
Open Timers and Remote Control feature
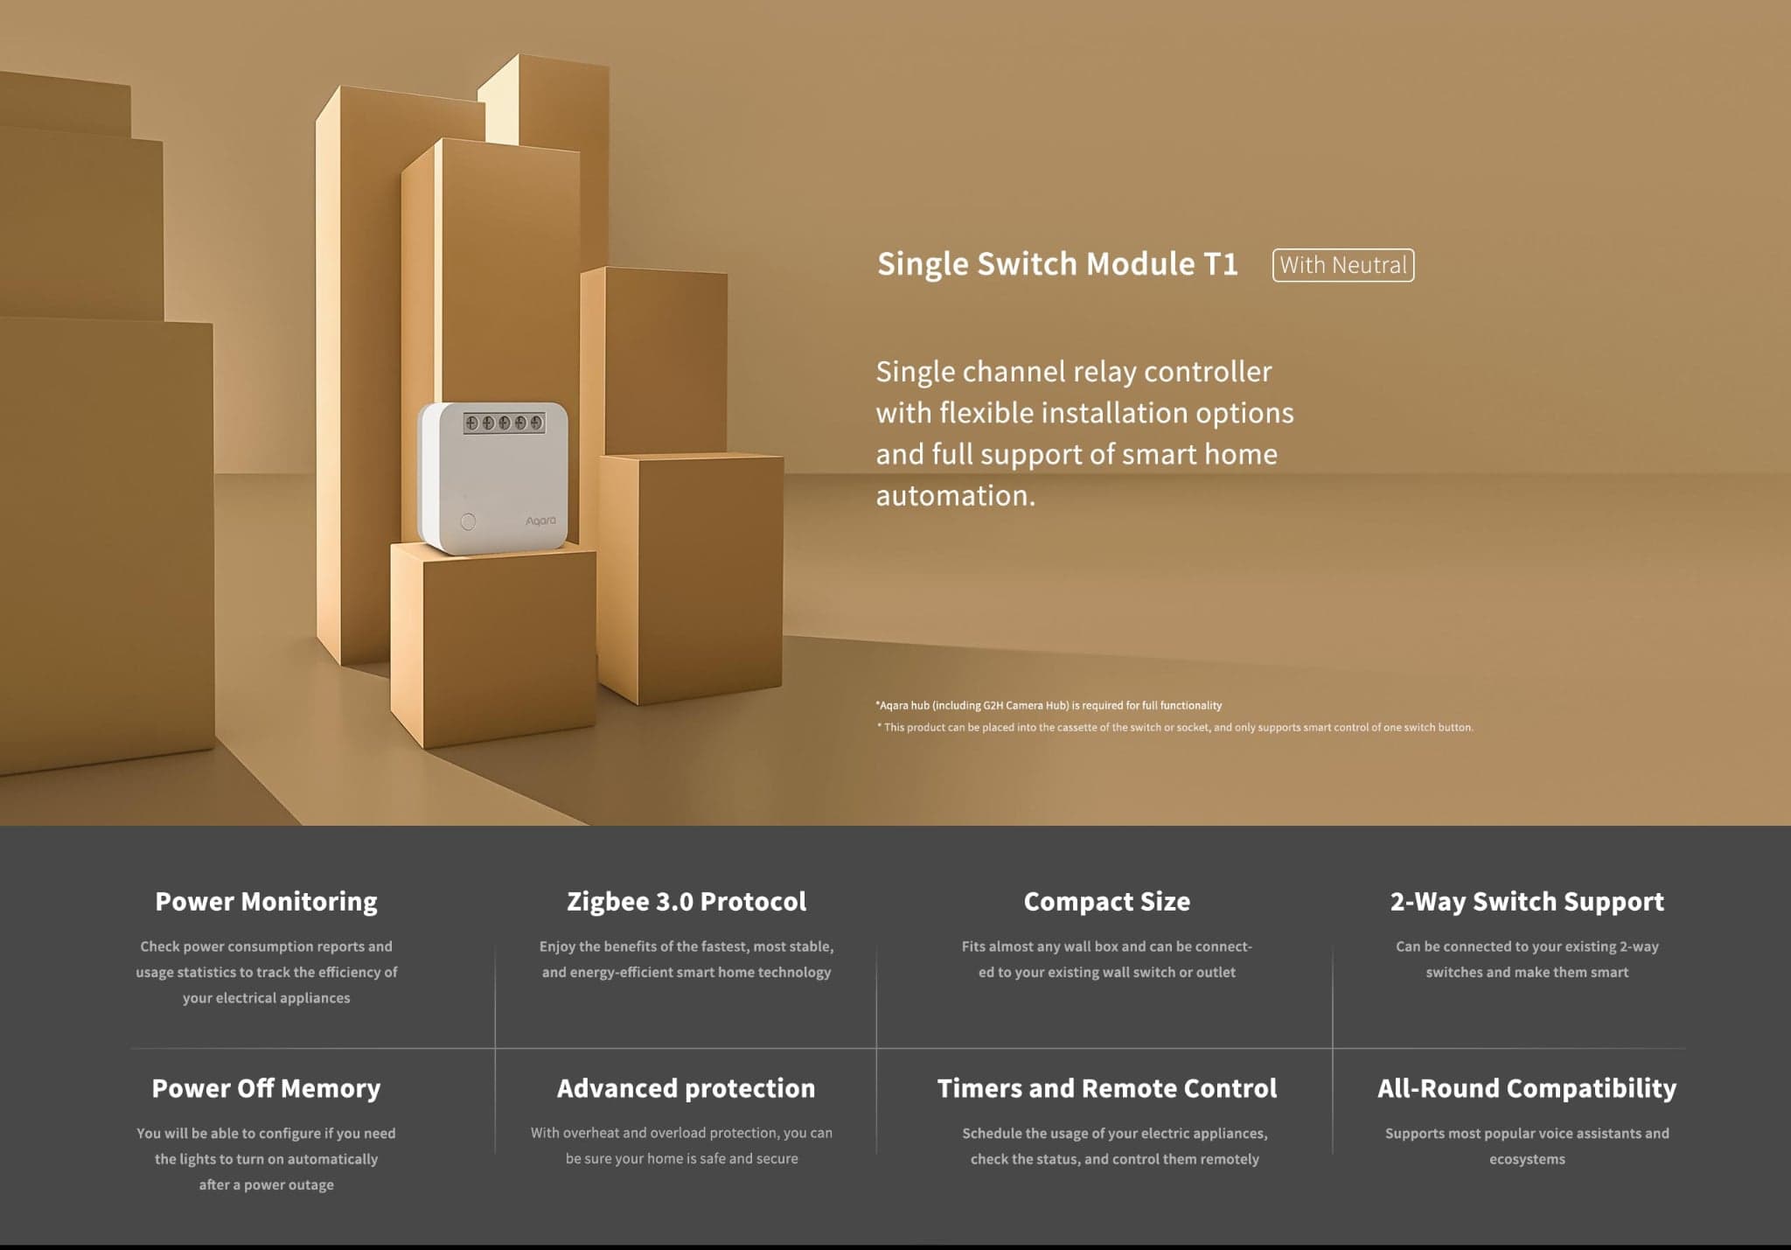click(1106, 1088)
